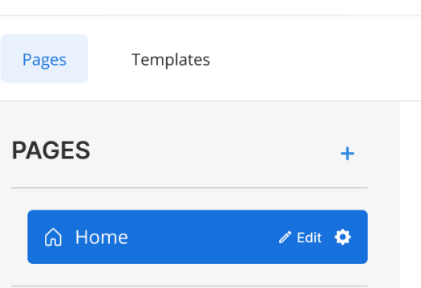Viewport: 421px width, 288px height.
Task: Select the Pages tab
Action: (x=44, y=58)
